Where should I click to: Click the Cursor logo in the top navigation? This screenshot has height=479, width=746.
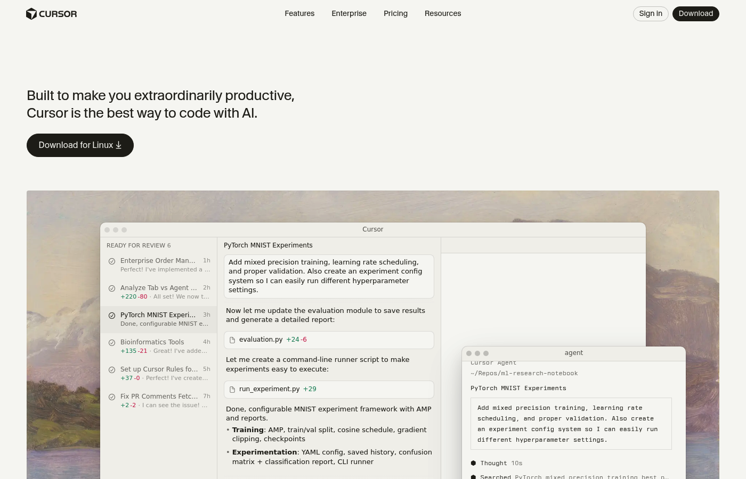(51, 14)
